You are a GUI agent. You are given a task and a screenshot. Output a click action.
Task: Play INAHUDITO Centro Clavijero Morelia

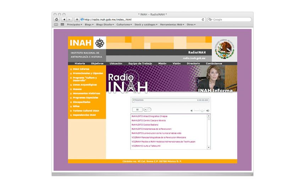click(x=149, y=121)
